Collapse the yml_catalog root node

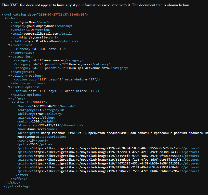(3, 15)
